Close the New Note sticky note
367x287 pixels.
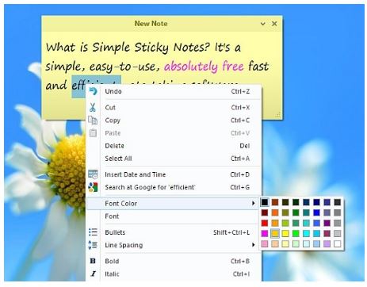pos(274,24)
